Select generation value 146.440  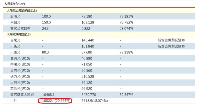click(x=88, y=40)
